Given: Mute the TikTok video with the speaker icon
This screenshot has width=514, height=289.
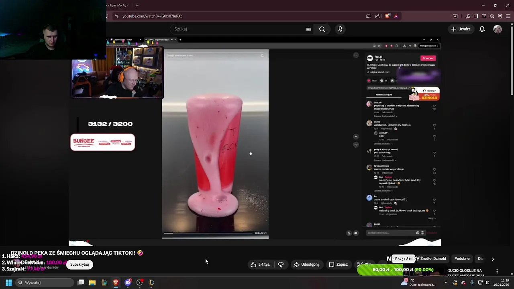Looking at the screenshot, I should pyautogui.click(x=355, y=233).
